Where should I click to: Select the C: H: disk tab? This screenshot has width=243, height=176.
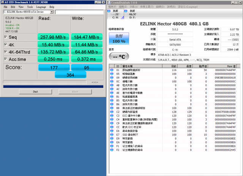click(x=115, y=14)
